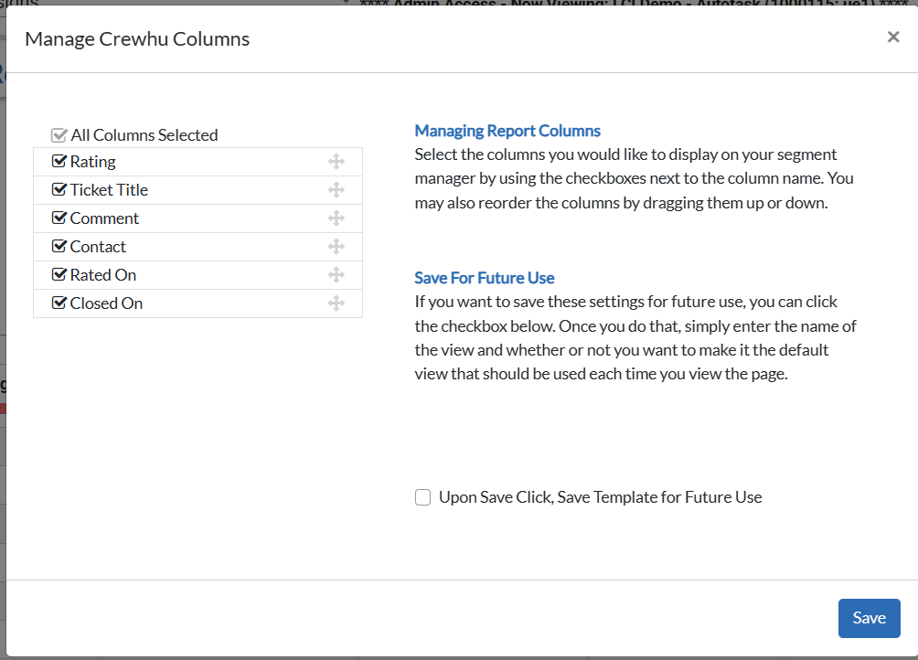The height and width of the screenshot is (660, 918).
Task: Uncheck the Rated On column checkbox
Action: [x=59, y=274]
